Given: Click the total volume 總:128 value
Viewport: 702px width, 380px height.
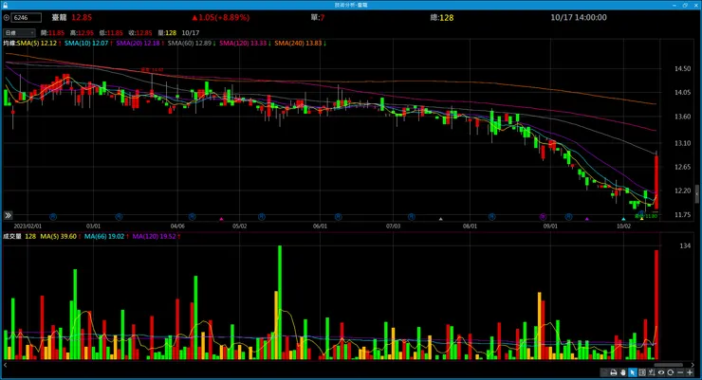Looking at the screenshot, I should tap(442, 17).
